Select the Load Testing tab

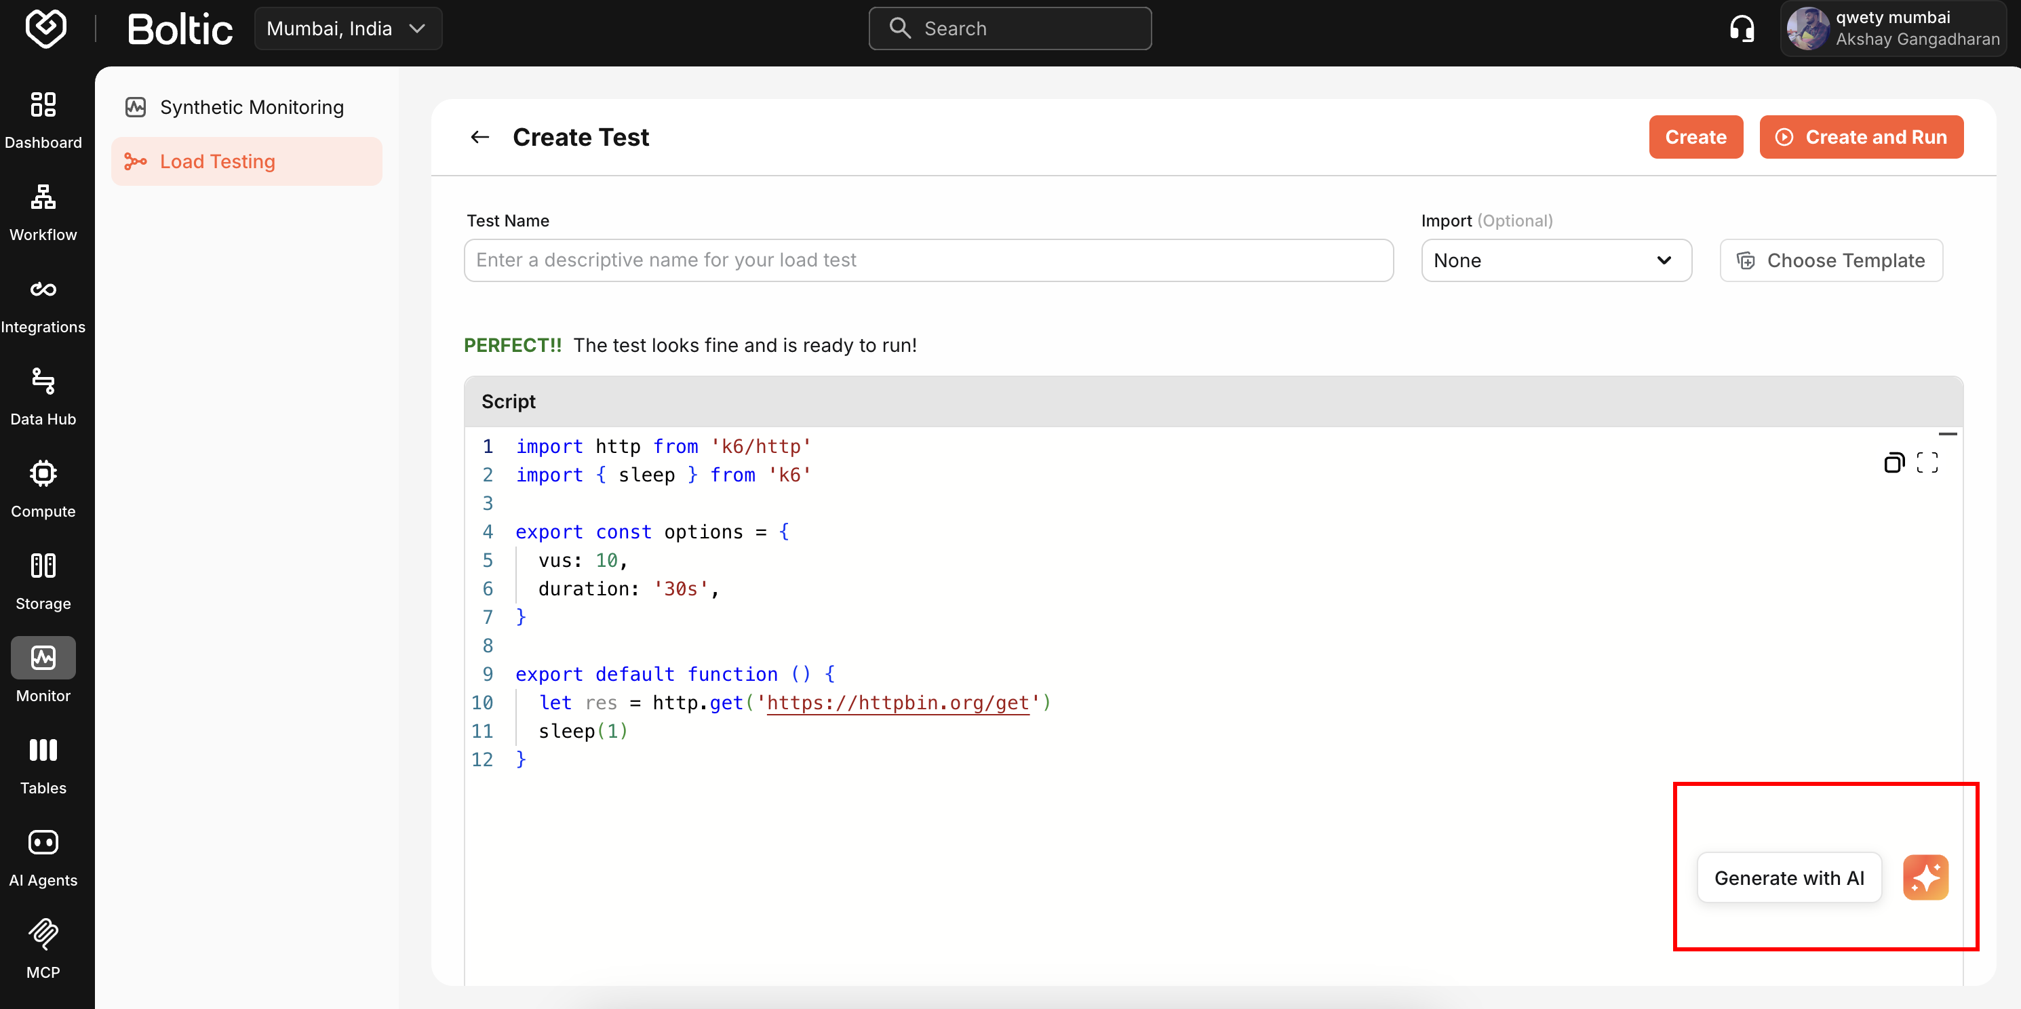(247, 161)
